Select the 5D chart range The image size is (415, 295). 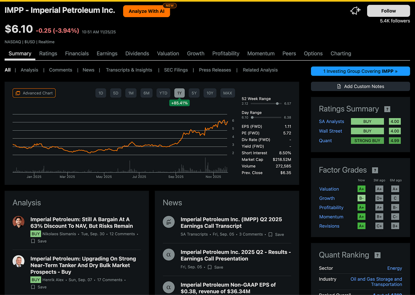tap(116, 93)
